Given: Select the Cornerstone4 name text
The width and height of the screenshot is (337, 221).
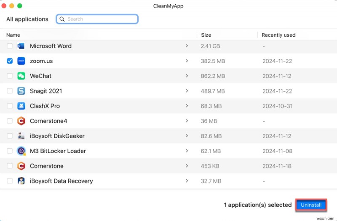Looking at the screenshot, I should [x=48, y=121].
